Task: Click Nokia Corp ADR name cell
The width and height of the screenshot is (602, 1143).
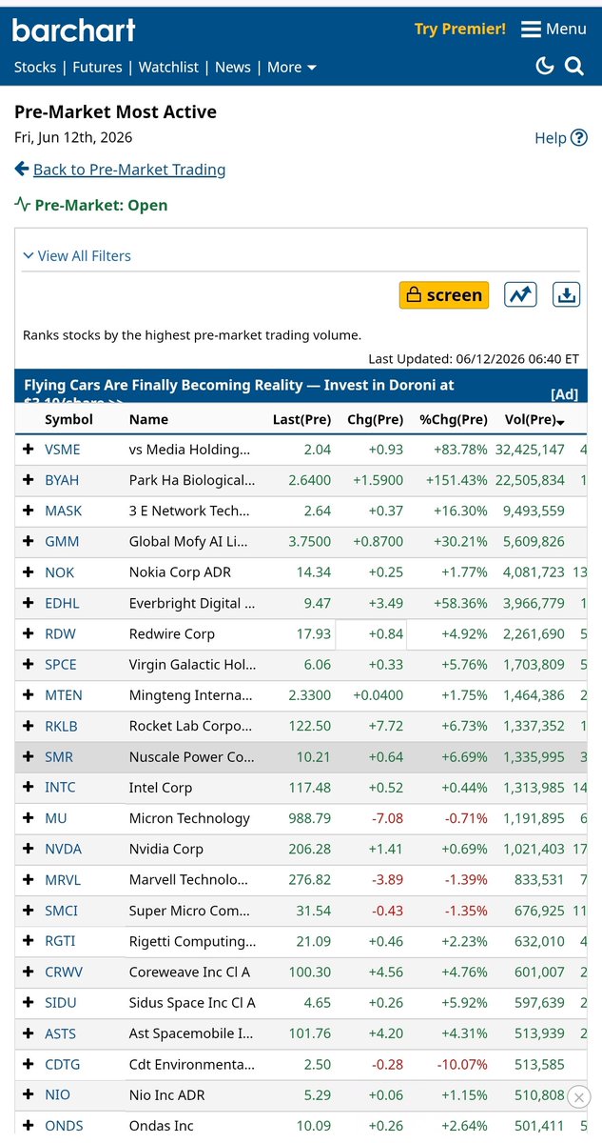Action: [x=180, y=572]
